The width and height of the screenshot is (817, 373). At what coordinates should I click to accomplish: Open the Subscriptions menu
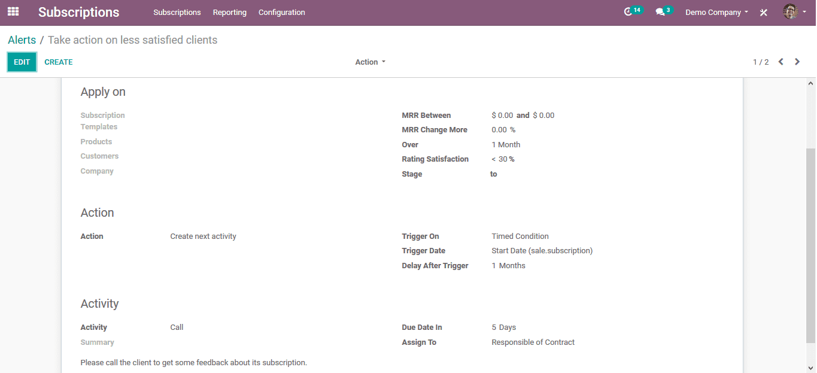click(x=177, y=12)
